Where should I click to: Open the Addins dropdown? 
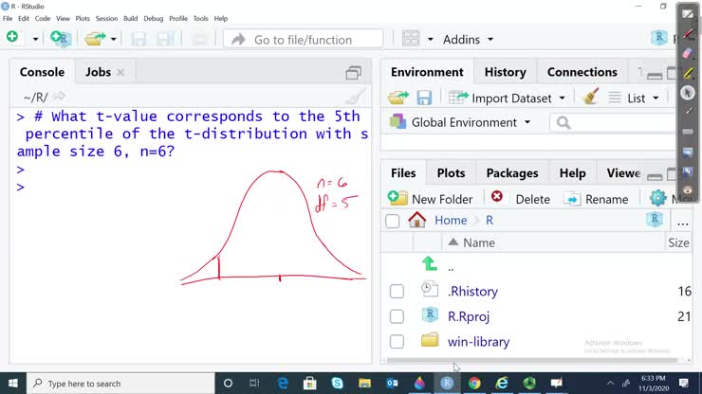tap(468, 40)
